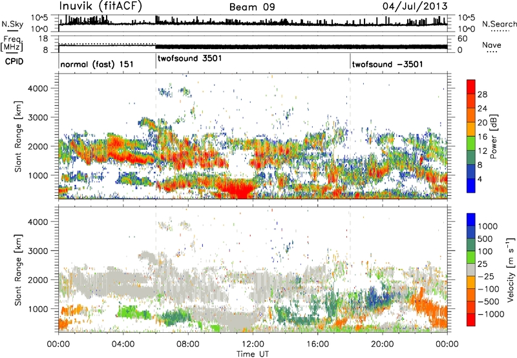The height and width of the screenshot is (358, 517).
Task: Click the 'CPID' row label
Action: tap(14, 61)
